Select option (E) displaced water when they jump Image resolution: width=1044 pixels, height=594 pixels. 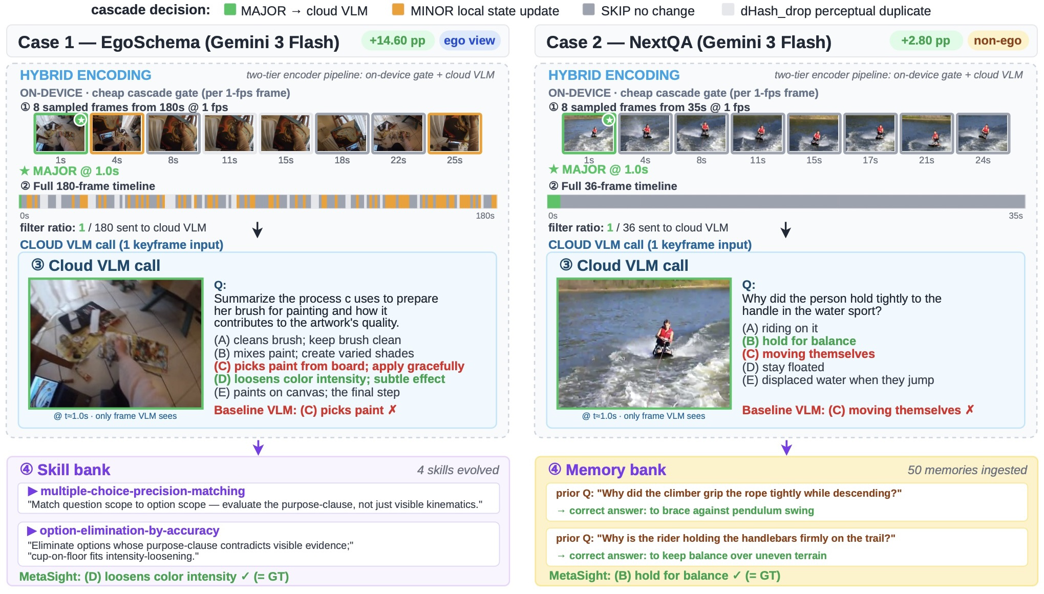(838, 380)
